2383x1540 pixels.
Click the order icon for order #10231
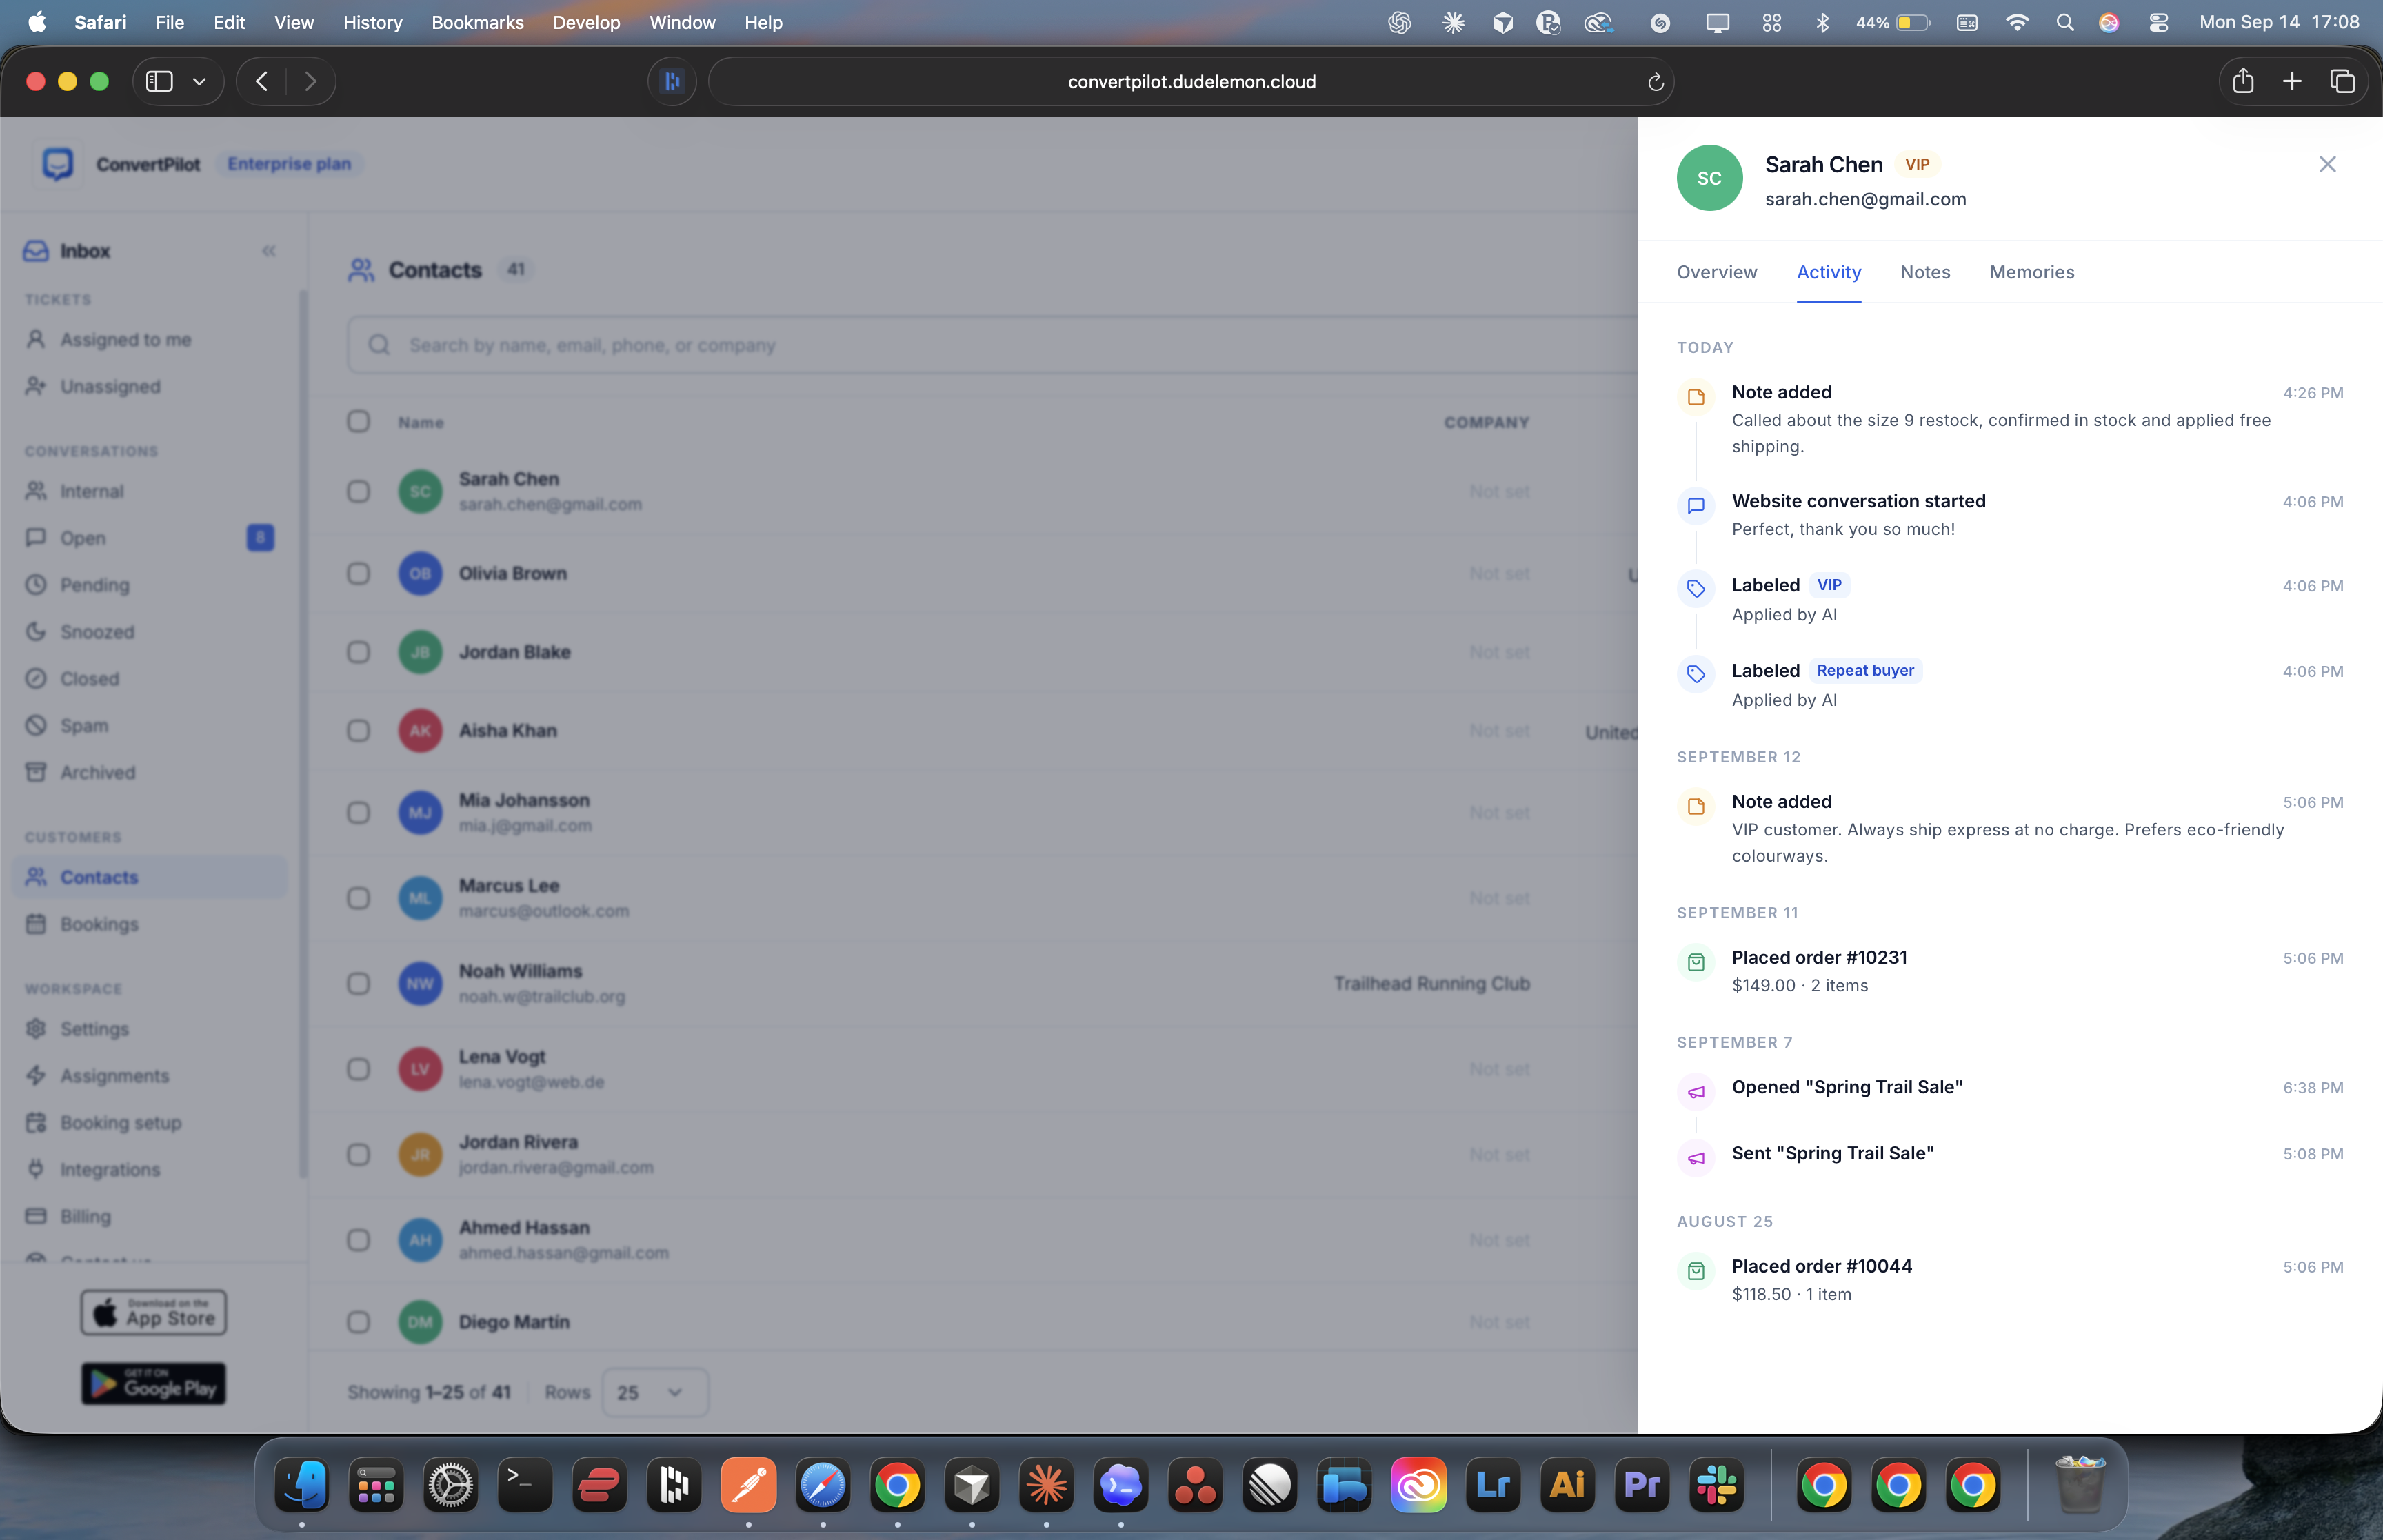(x=1695, y=962)
